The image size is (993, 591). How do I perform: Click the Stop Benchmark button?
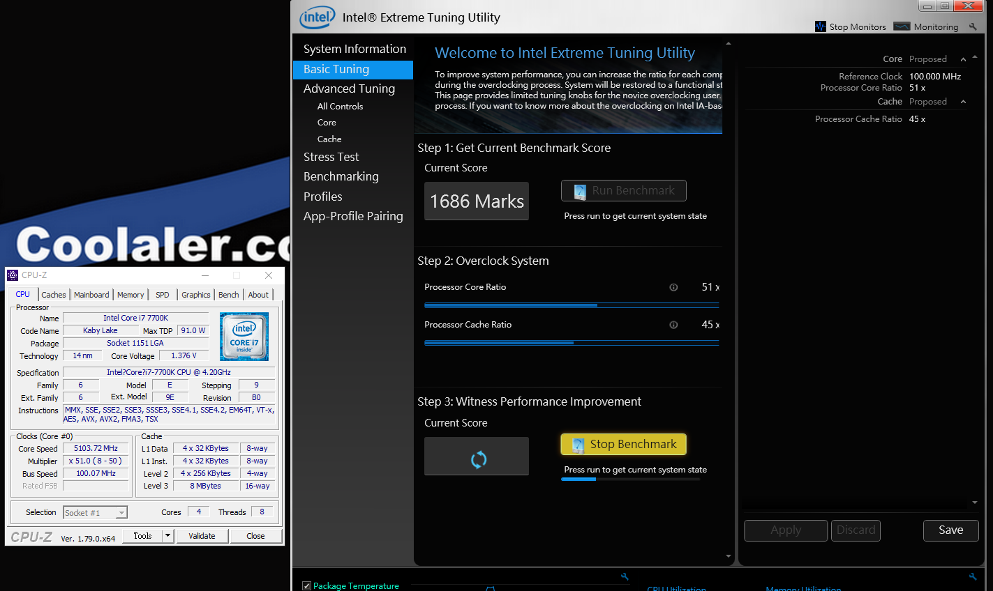click(624, 445)
